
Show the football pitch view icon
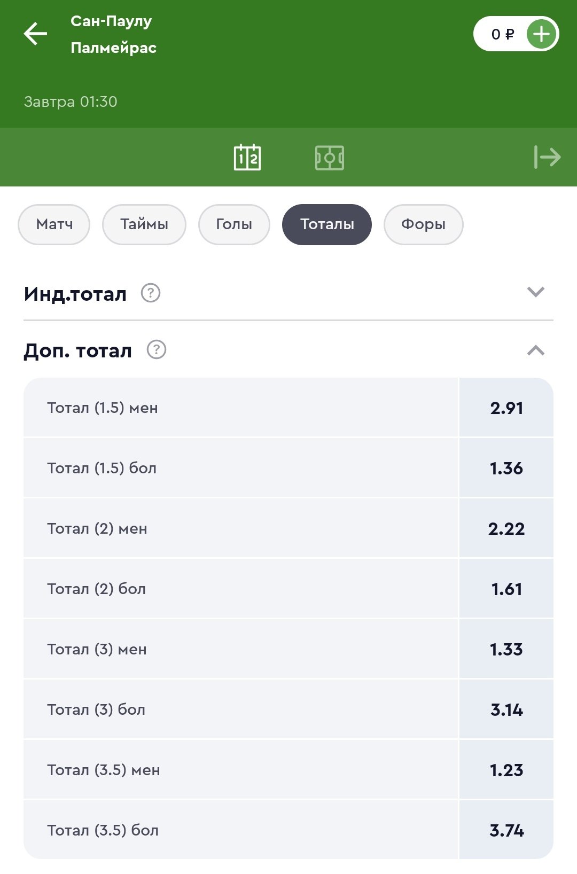(x=330, y=158)
